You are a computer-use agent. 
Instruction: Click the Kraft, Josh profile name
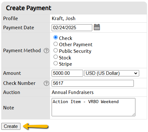(x=64, y=19)
